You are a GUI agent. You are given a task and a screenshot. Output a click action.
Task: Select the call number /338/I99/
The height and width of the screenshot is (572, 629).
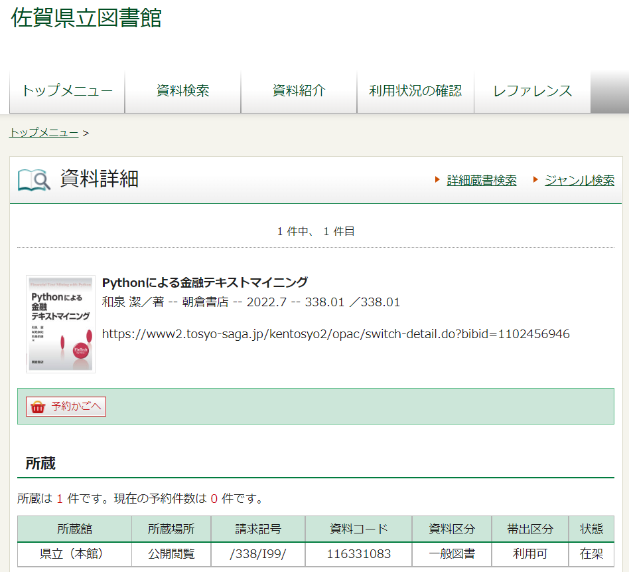[x=258, y=554]
